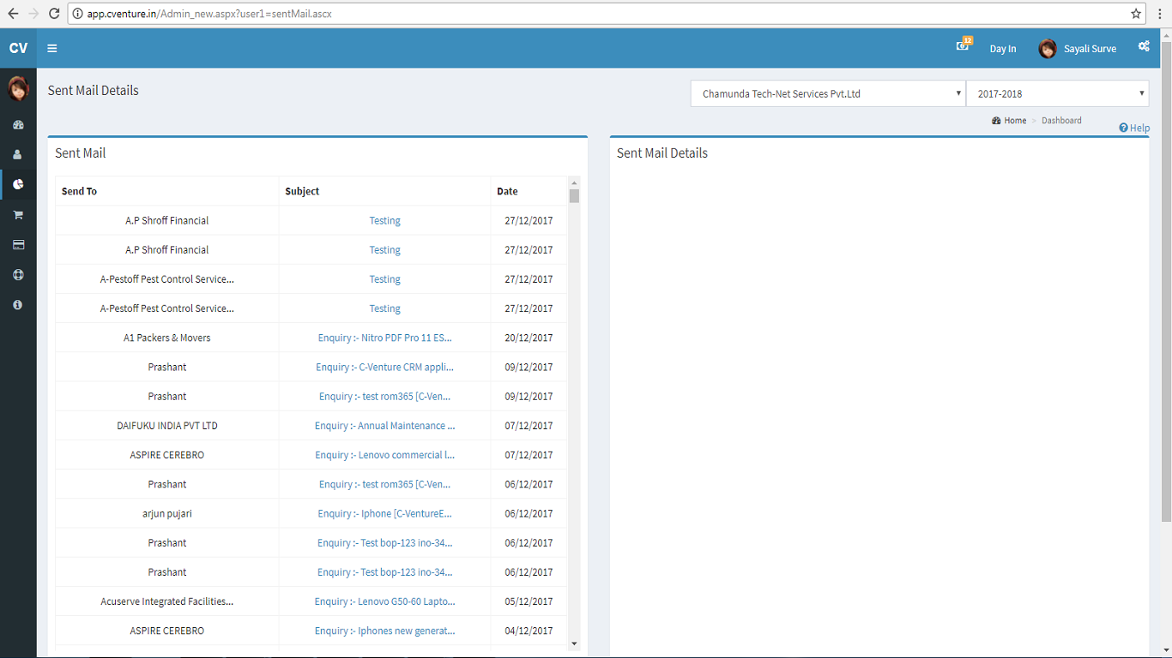Viewport: 1172px width, 658px height.
Task: Open first Testing mail for A.P Shroff Financial
Action: pos(384,221)
